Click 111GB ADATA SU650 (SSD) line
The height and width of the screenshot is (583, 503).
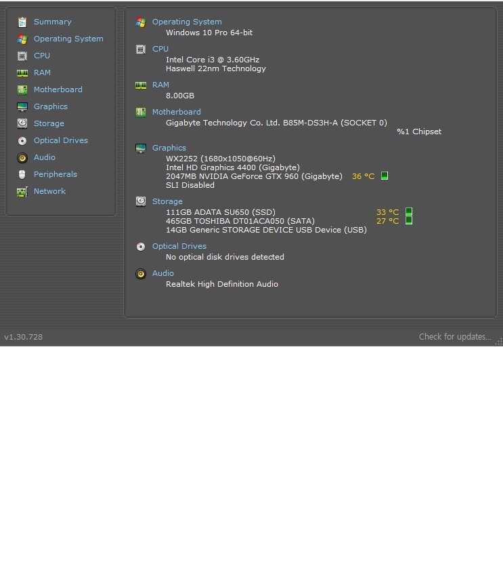coord(221,212)
